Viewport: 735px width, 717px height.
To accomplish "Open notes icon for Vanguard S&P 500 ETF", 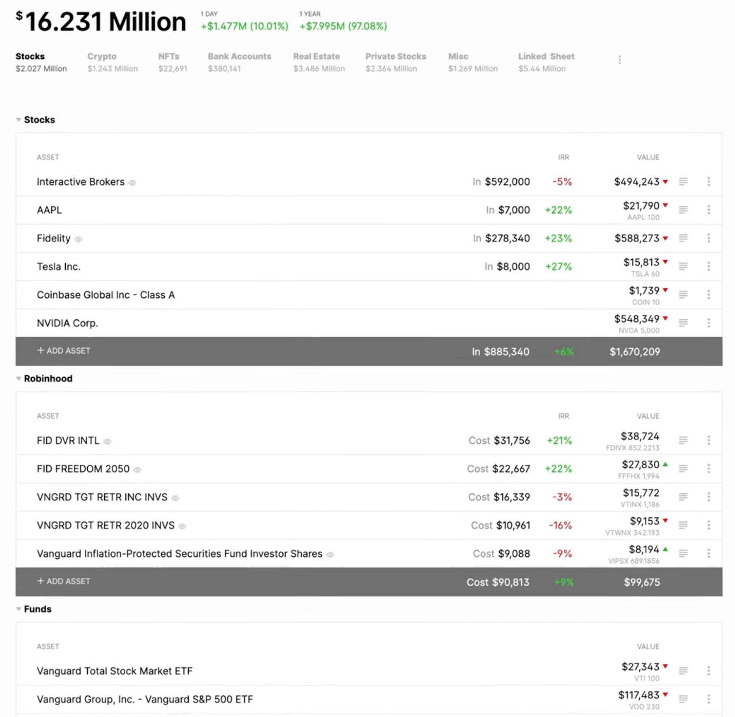I will click(683, 699).
